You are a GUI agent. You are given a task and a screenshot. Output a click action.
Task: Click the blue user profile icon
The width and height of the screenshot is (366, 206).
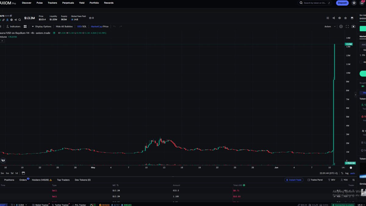pos(8,20)
